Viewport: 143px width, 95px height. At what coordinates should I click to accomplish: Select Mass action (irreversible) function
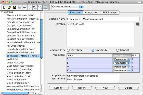[x=20, y=66]
